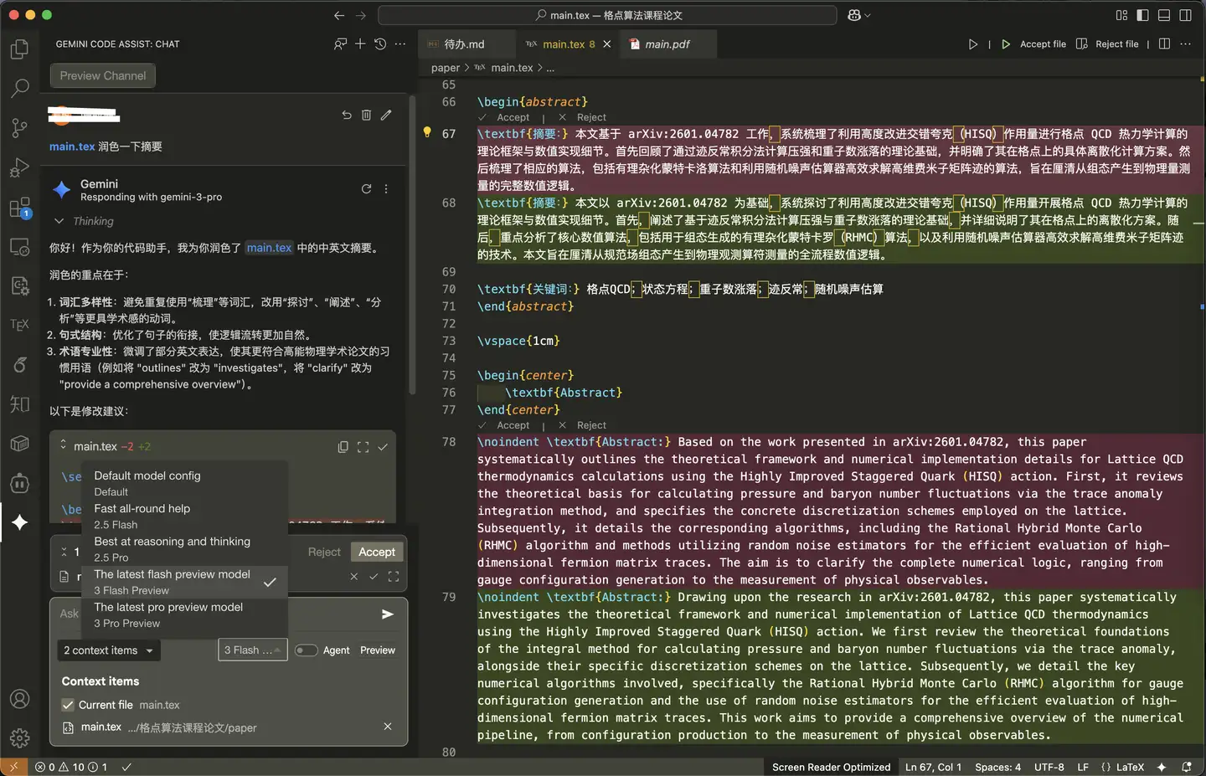Remove main.tex from context items
This screenshot has width=1206, height=776.
point(388,727)
